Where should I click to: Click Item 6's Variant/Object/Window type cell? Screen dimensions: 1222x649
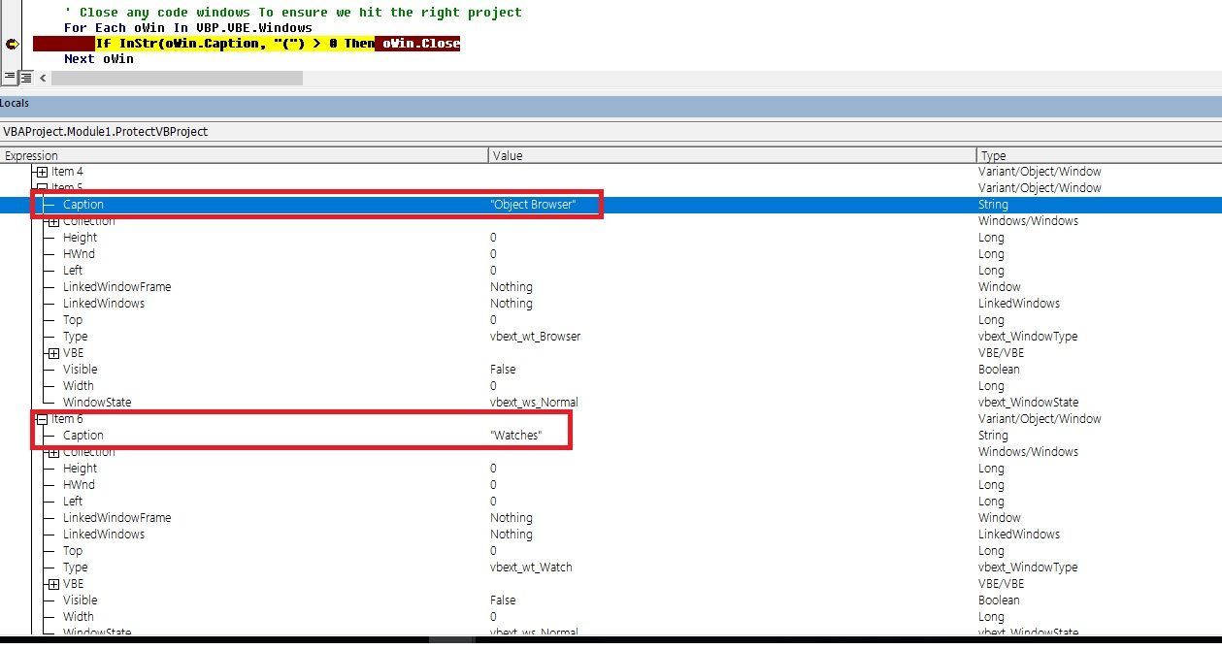coord(1040,419)
